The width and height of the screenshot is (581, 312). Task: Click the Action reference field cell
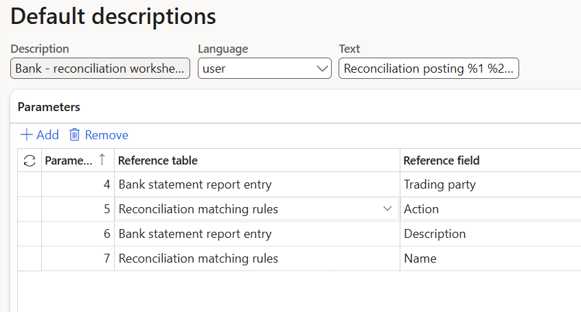490,209
